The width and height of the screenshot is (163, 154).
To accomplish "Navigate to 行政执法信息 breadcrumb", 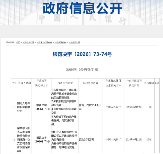I will click(60, 42).
